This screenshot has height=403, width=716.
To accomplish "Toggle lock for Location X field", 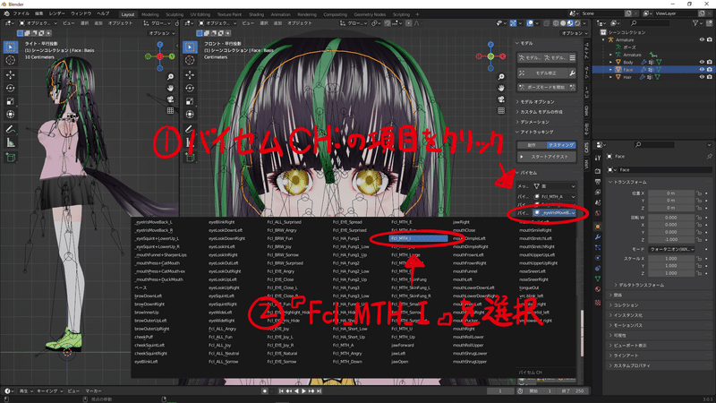I will (699, 193).
